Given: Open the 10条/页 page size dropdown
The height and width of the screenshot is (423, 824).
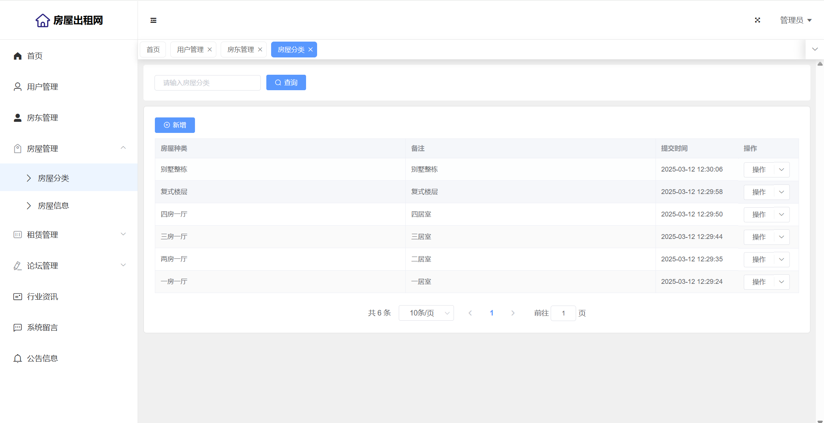Looking at the screenshot, I should click(x=426, y=313).
